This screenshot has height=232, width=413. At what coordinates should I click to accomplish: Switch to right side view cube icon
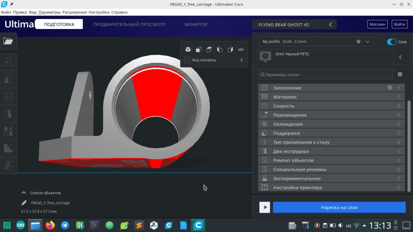(230, 49)
